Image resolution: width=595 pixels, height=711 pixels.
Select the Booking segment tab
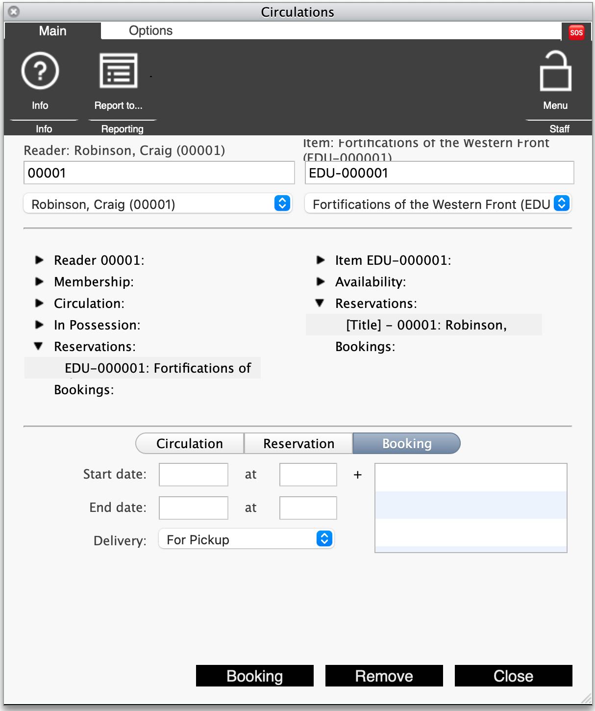(407, 443)
